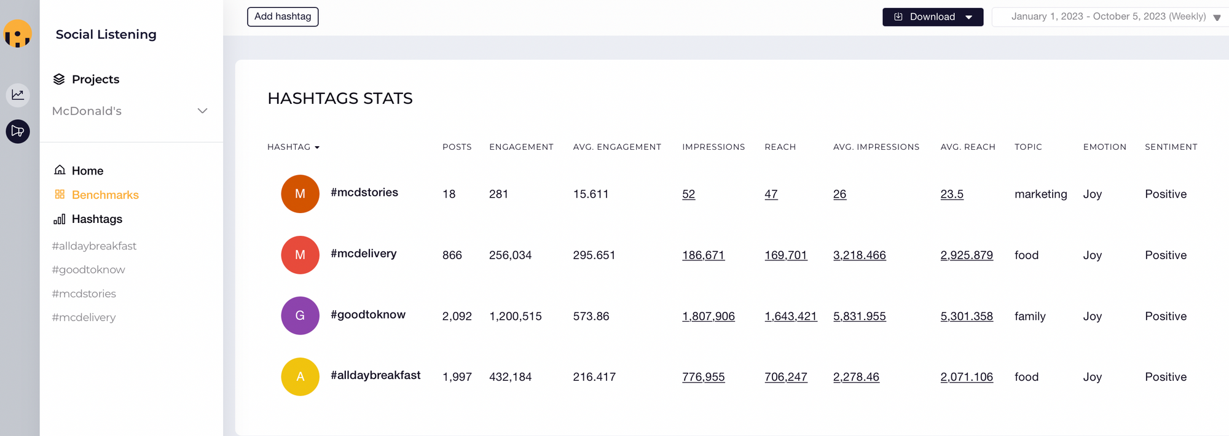Open the app logo in the left rail

coord(17,33)
